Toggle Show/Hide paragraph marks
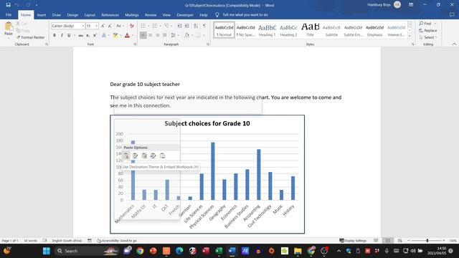 click(x=204, y=26)
